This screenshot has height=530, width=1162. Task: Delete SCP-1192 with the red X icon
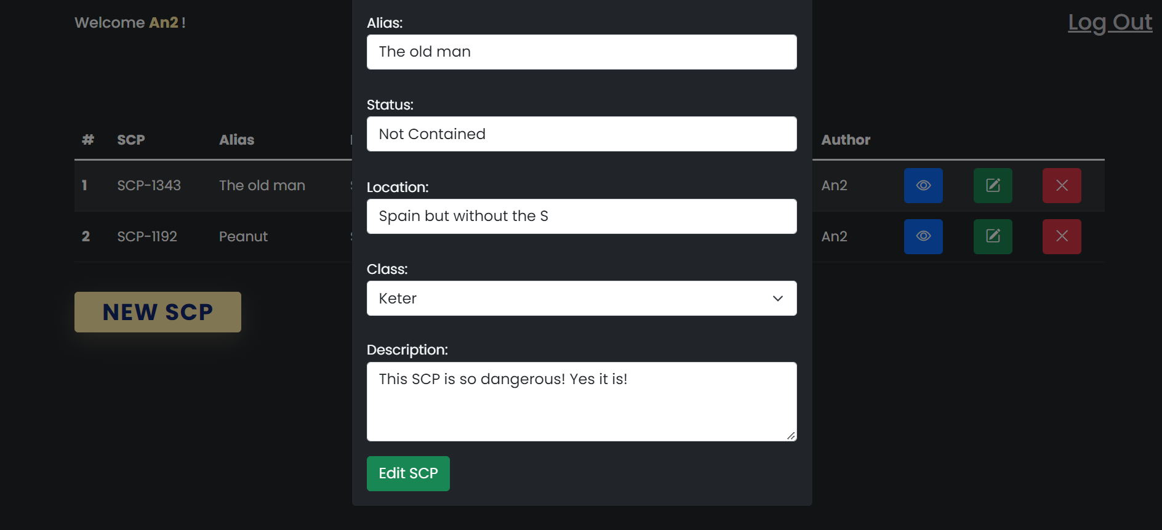tap(1062, 236)
